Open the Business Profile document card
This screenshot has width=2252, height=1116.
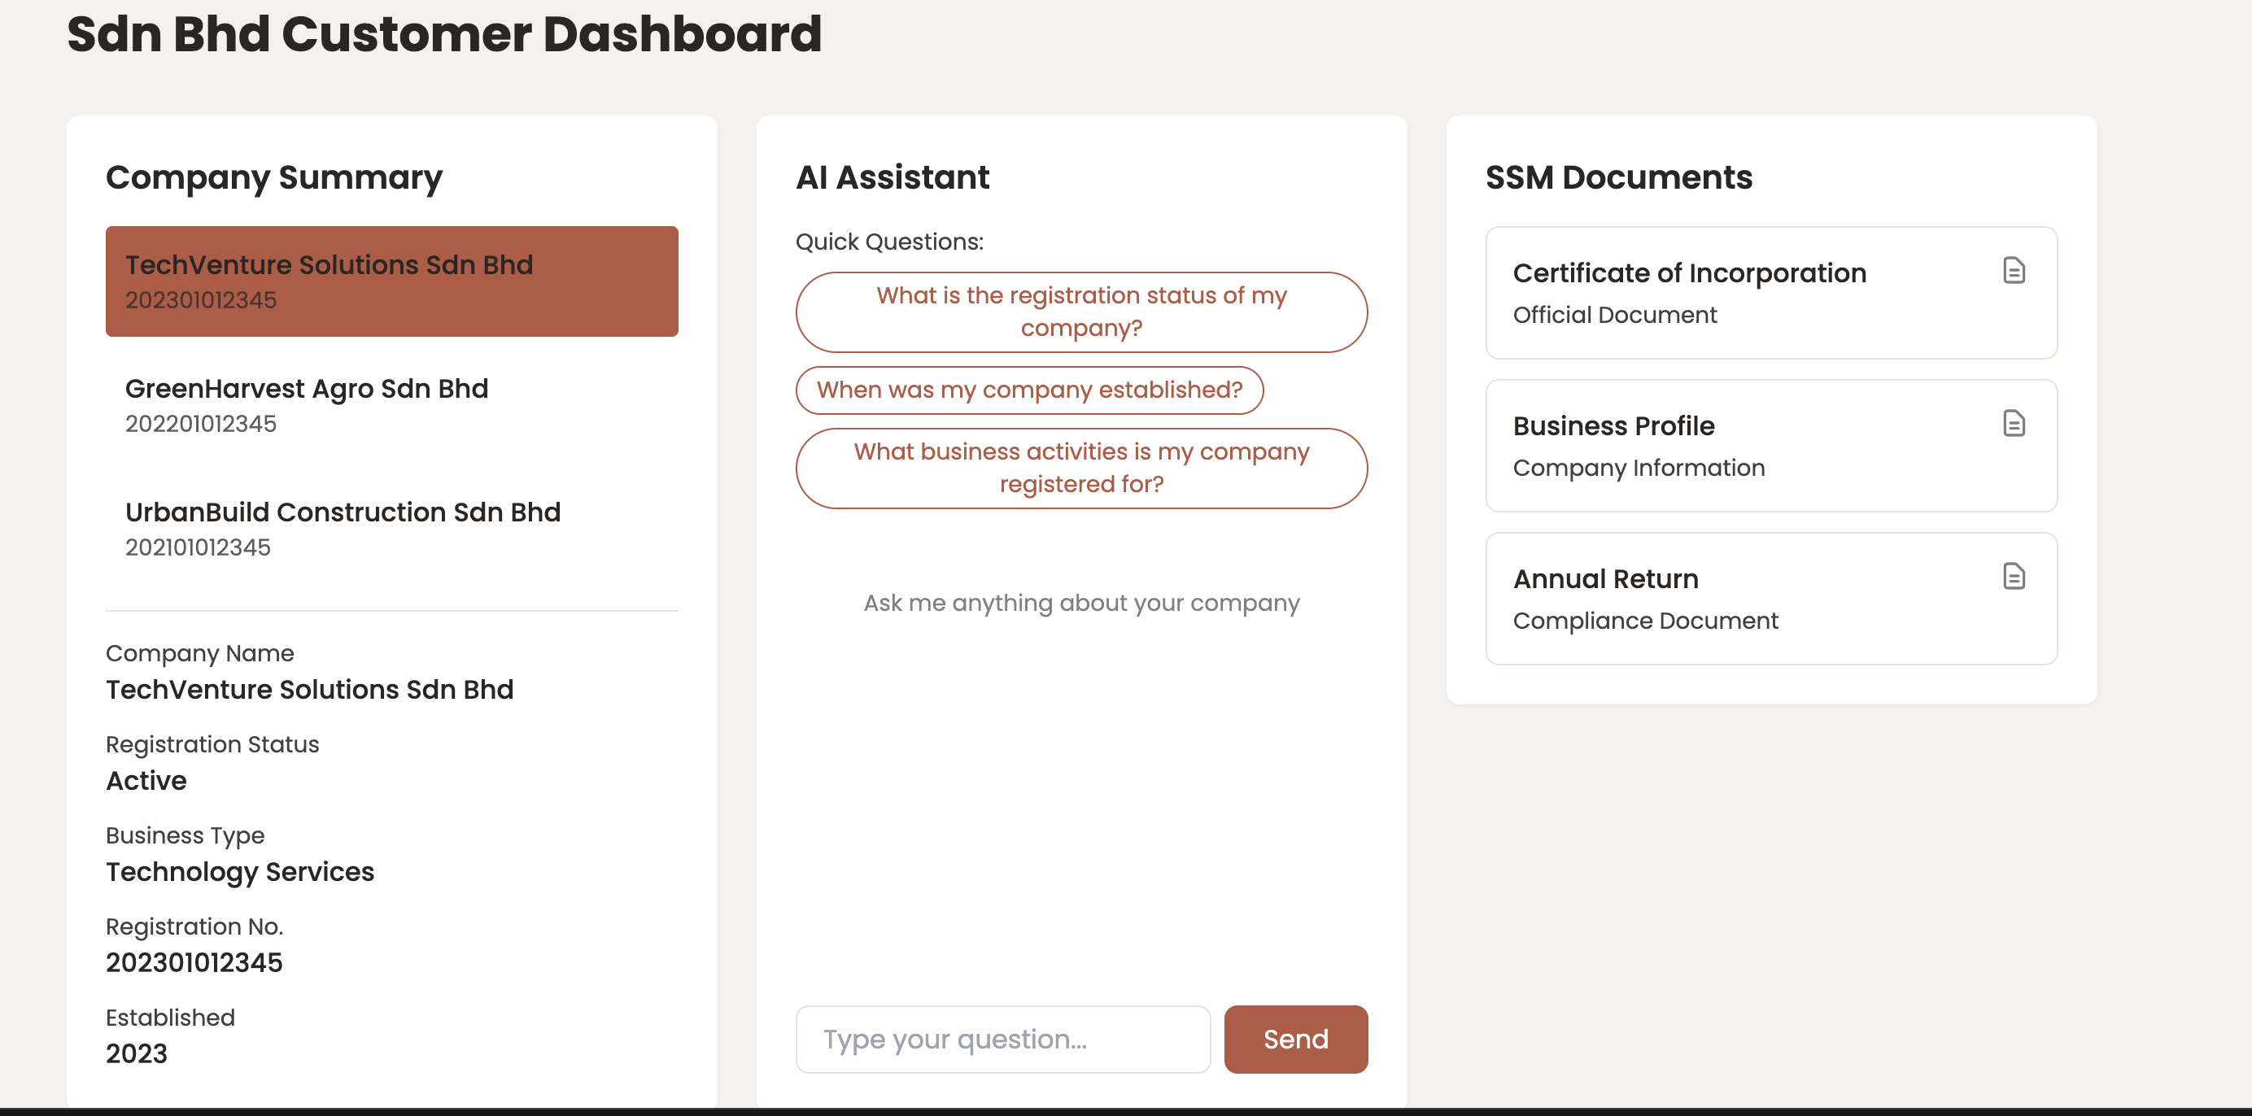[1771, 446]
